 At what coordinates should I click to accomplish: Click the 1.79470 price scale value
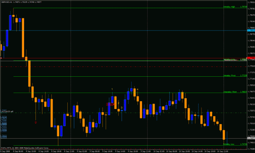[251, 15]
